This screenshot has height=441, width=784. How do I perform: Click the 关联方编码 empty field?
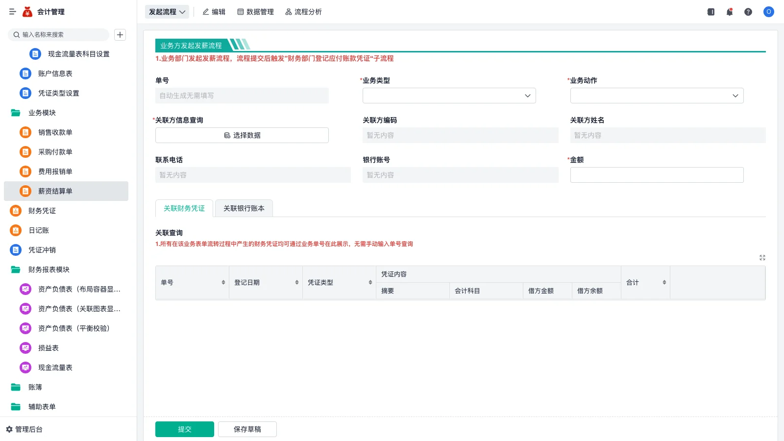pyautogui.click(x=461, y=135)
